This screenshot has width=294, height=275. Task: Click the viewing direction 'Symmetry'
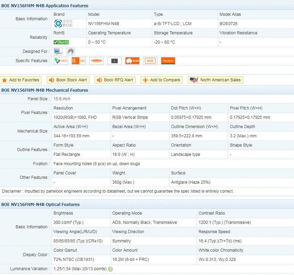(121, 241)
